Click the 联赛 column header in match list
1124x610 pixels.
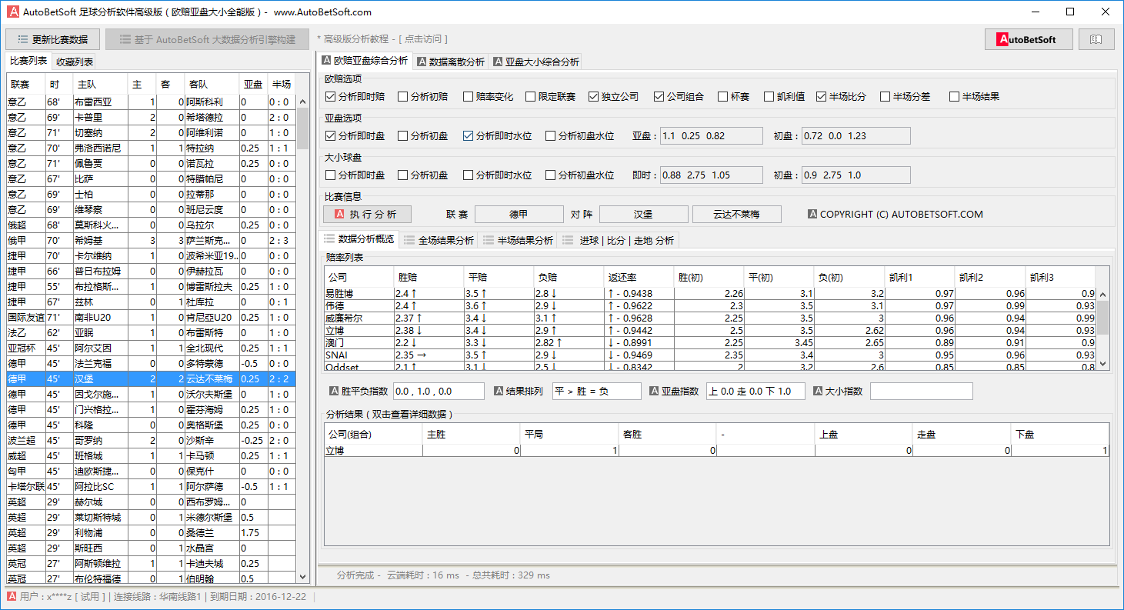25,84
